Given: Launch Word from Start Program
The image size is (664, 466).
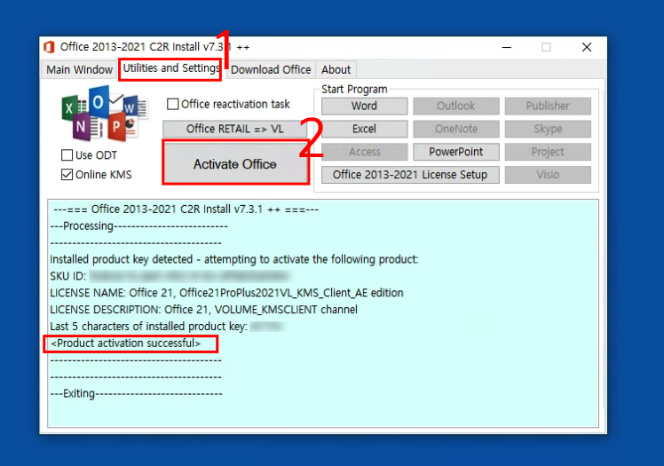Looking at the screenshot, I should [x=364, y=106].
